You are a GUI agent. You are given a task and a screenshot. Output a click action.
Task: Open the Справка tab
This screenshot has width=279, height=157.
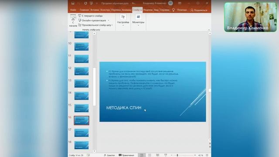[x=165, y=10]
